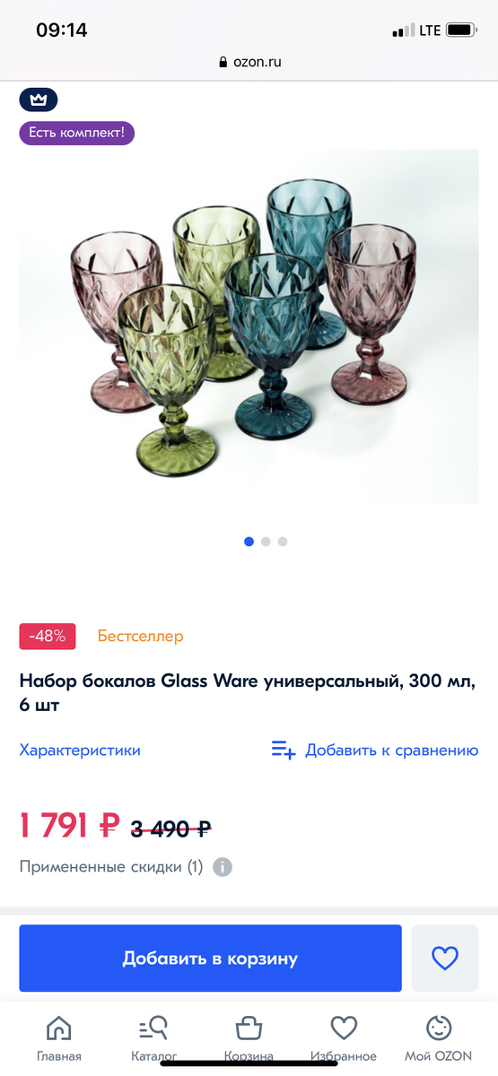Open the Характеристики link
Image resolution: width=498 pixels, height=1076 pixels.
tap(80, 750)
